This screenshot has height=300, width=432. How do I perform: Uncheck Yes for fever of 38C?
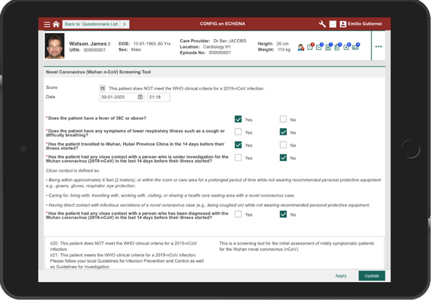238,119
